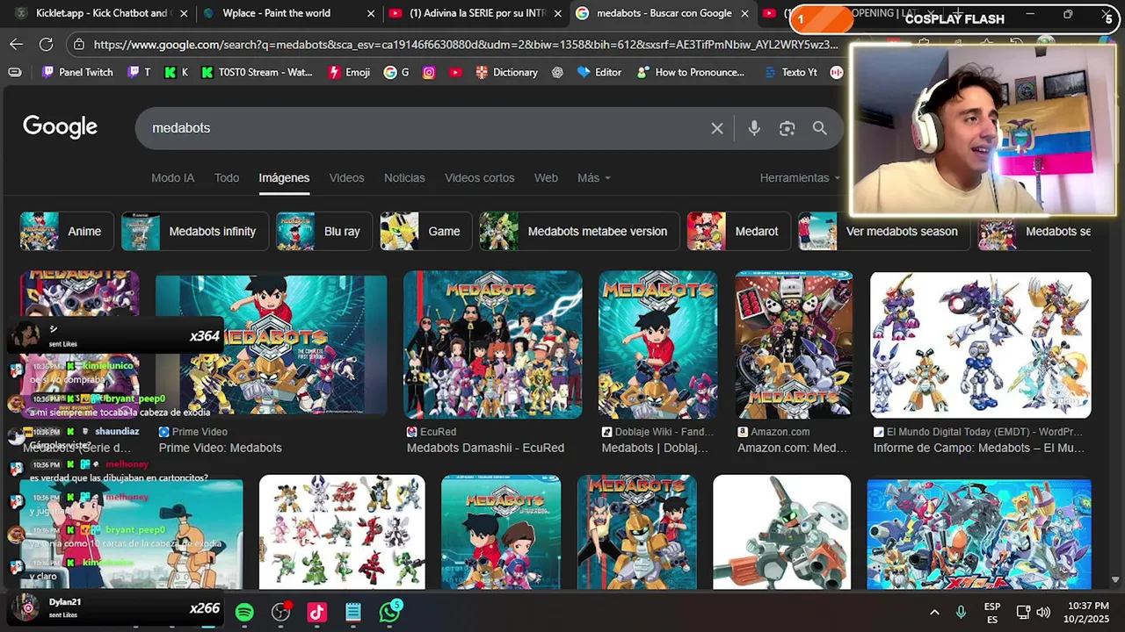The width and height of the screenshot is (1125, 632).
Task: Open the Panel Twitch bookmark
Action: tap(77, 72)
